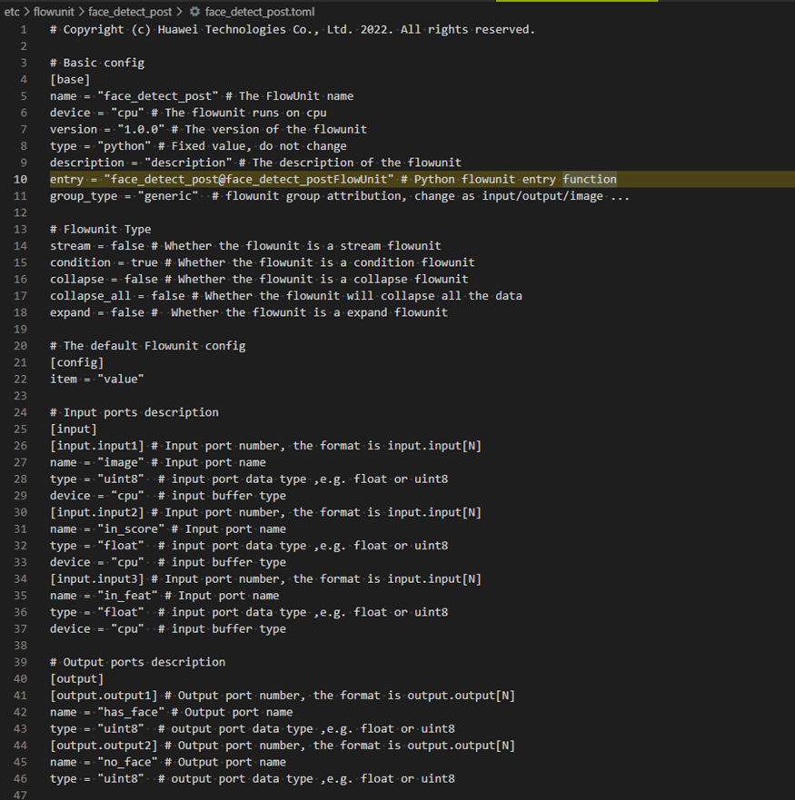795x800 pixels.
Task: Select line number 1 in the gutter
Action: point(25,29)
